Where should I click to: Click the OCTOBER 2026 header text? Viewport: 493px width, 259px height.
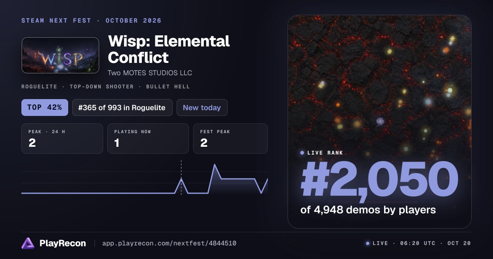pyautogui.click(x=134, y=21)
